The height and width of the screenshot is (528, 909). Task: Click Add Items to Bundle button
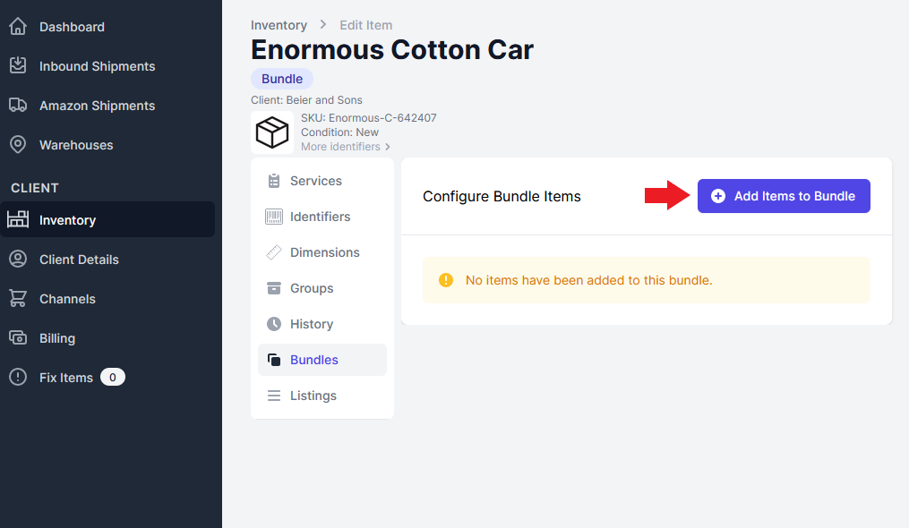point(784,196)
